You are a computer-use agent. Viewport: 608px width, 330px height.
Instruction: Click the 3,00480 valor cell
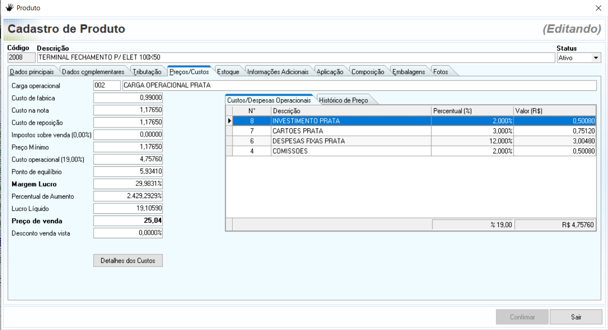click(555, 141)
